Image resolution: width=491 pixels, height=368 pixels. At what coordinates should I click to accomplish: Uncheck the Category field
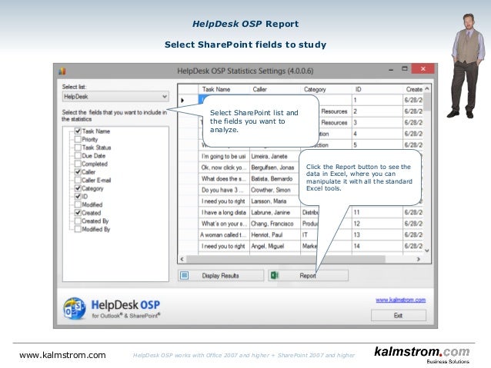tap(78, 188)
